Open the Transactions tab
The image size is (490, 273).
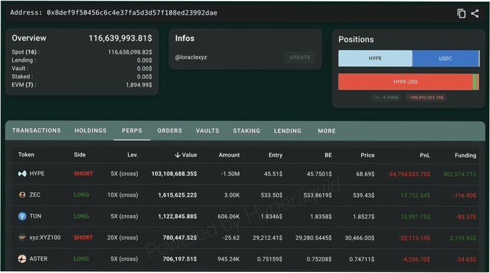tap(36, 131)
